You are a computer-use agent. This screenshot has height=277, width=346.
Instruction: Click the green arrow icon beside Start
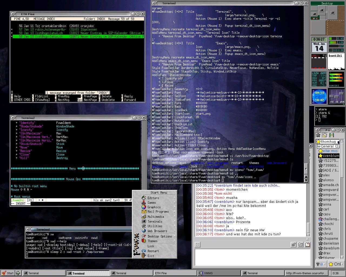click(18, 273)
